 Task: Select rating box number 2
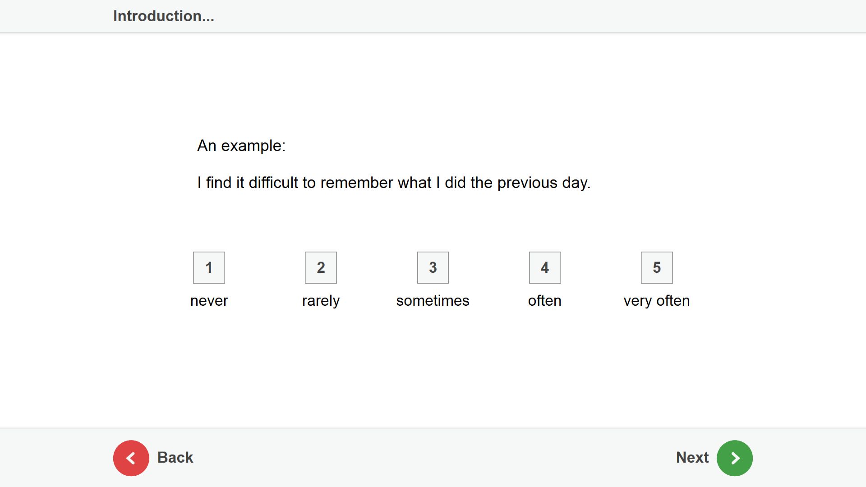(321, 267)
